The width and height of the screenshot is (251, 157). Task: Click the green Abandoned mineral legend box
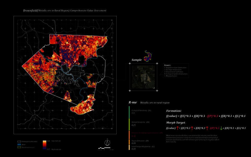point(19,147)
